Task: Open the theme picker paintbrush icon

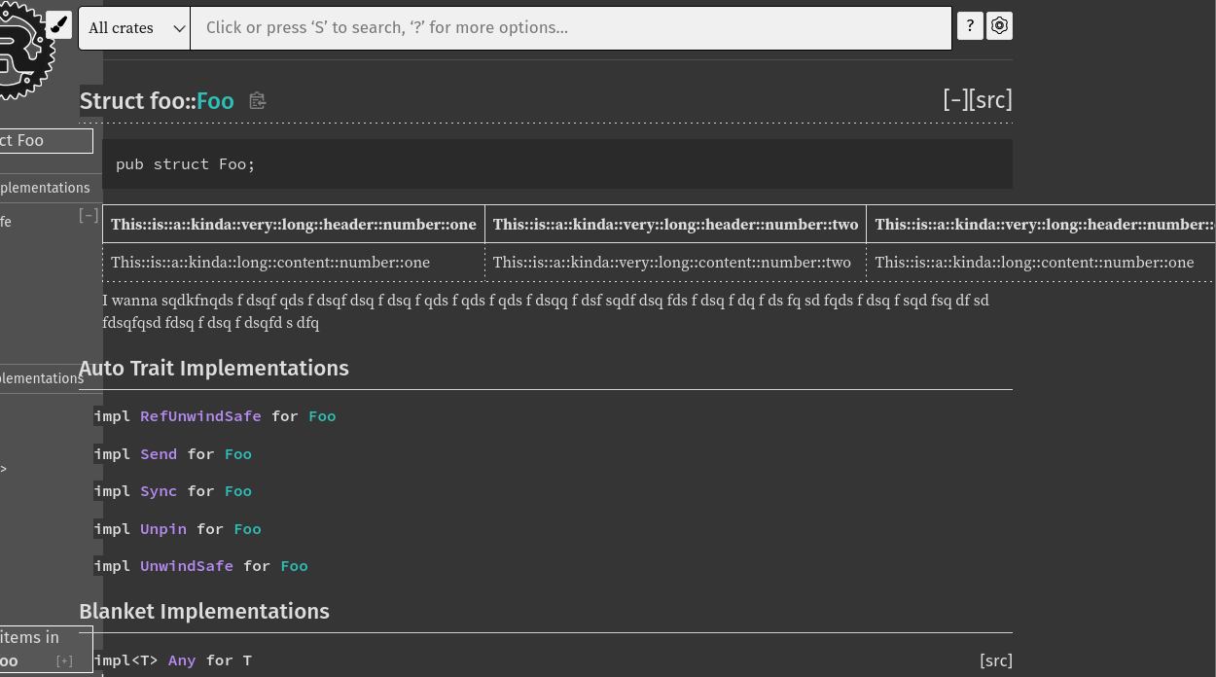Action: pyautogui.click(x=58, y=24)
